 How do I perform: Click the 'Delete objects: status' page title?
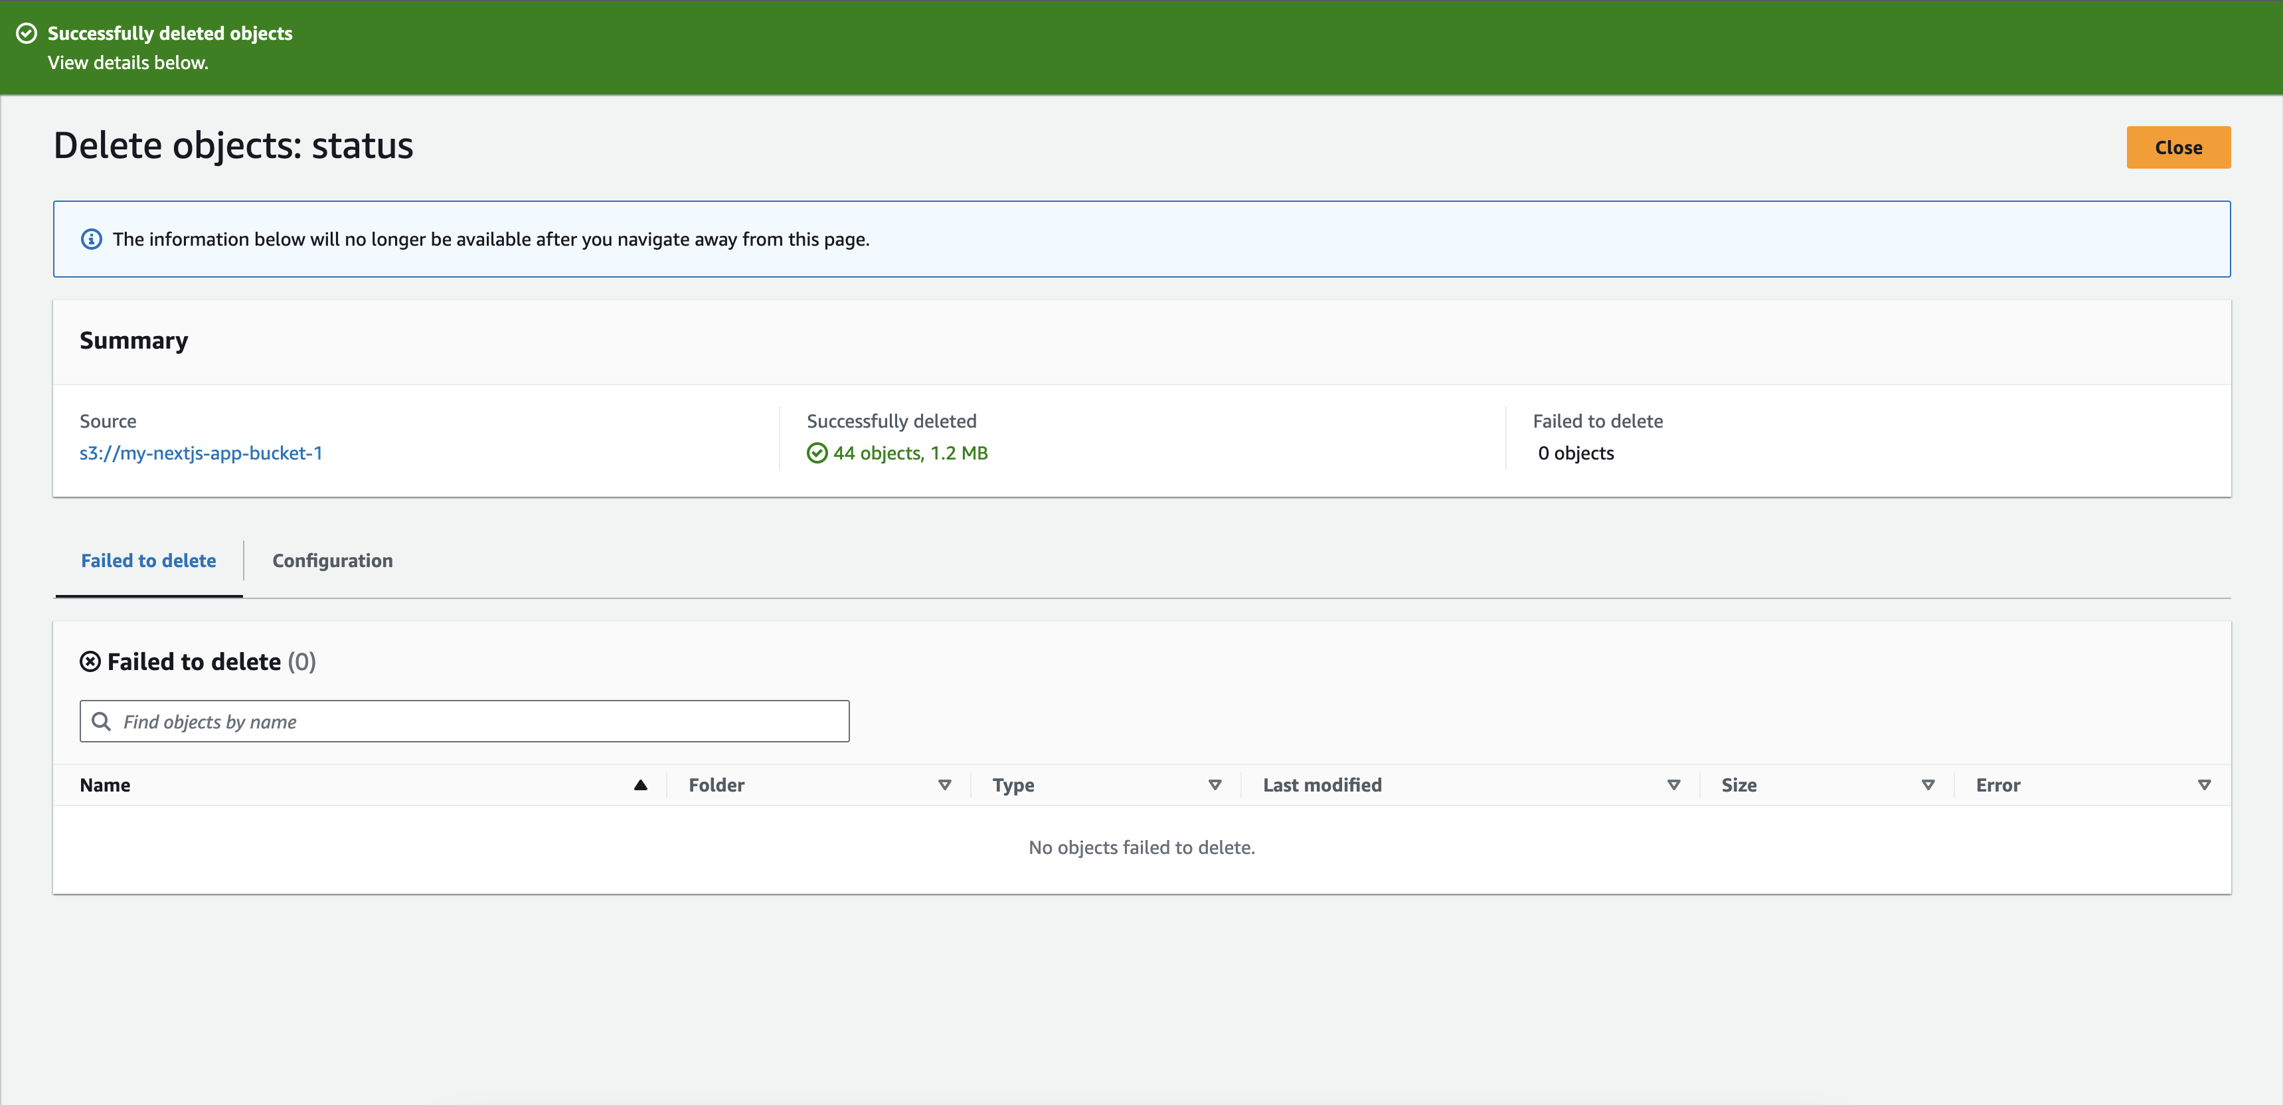click(233, 145)
